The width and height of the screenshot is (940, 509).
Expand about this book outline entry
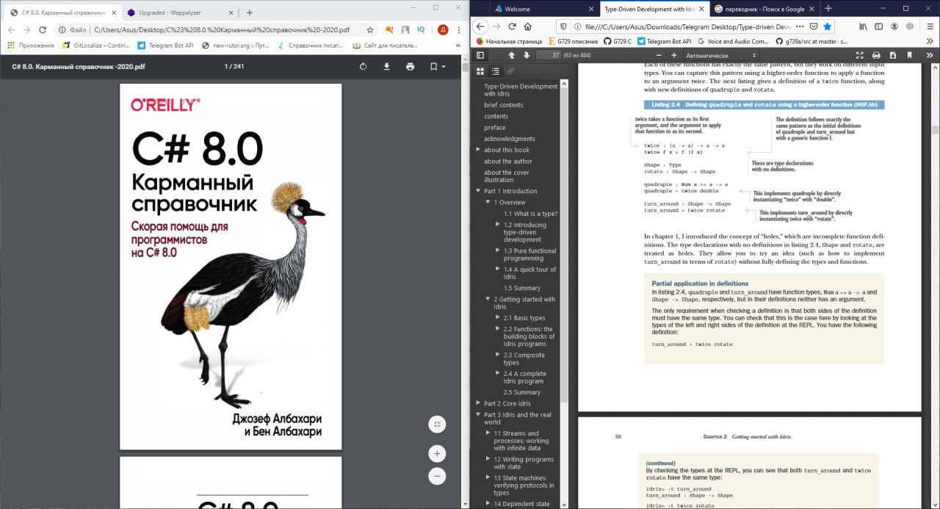coord(479,150)
